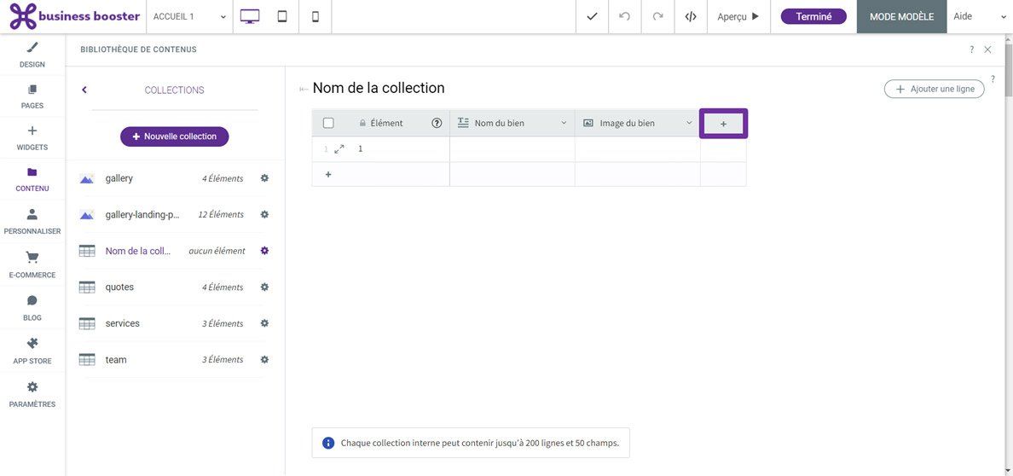Open settings gear for services collection
The height and width of the screenshot is (476, 1013).
click(264, 322)
